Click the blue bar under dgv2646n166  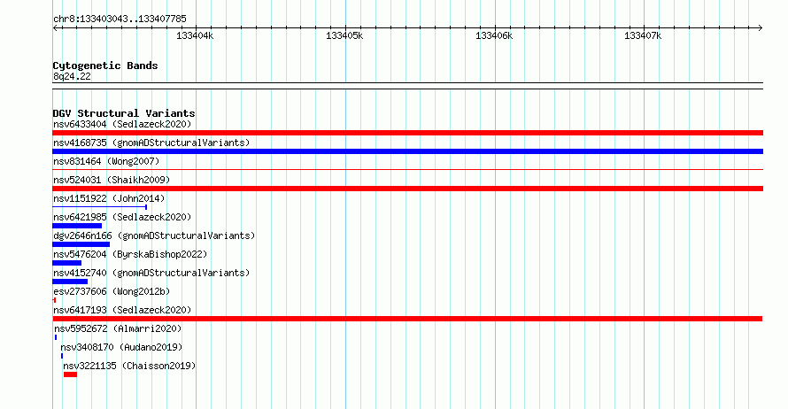pos(81,244)
